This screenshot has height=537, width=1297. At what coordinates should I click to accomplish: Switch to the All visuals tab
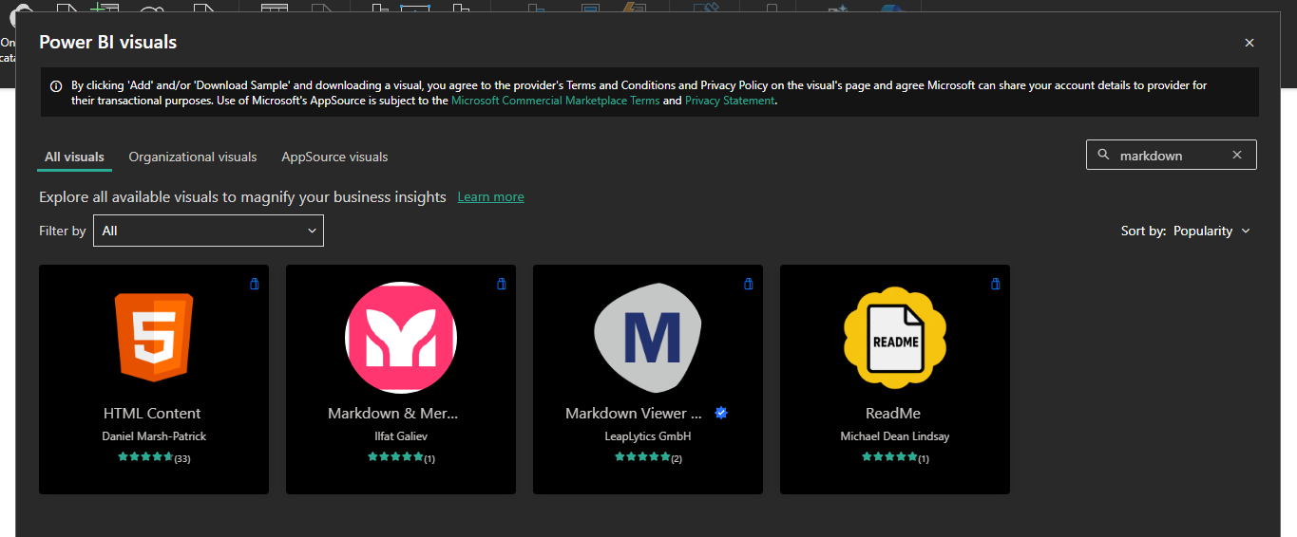[x=74, y=157]
